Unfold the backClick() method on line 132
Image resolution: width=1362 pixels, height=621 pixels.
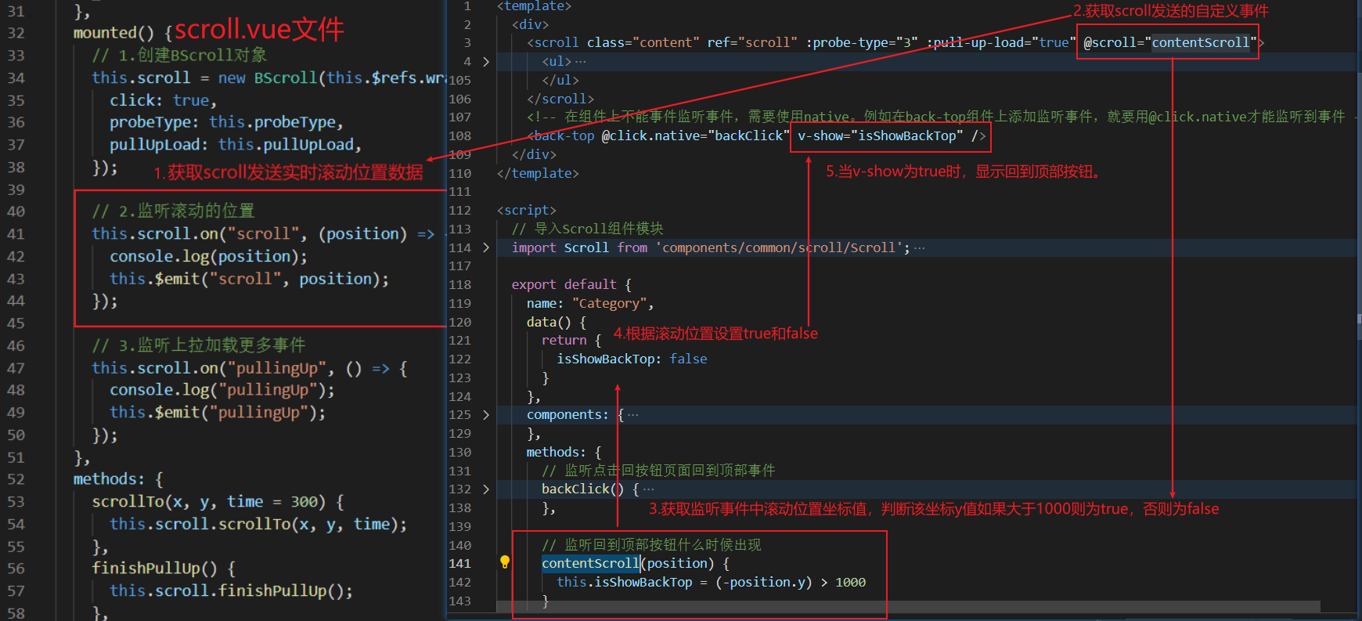[486, 489]
